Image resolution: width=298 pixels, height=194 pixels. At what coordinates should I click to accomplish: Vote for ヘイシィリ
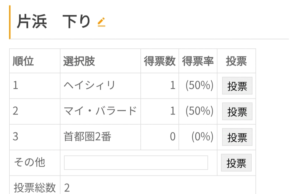[237, 86]
